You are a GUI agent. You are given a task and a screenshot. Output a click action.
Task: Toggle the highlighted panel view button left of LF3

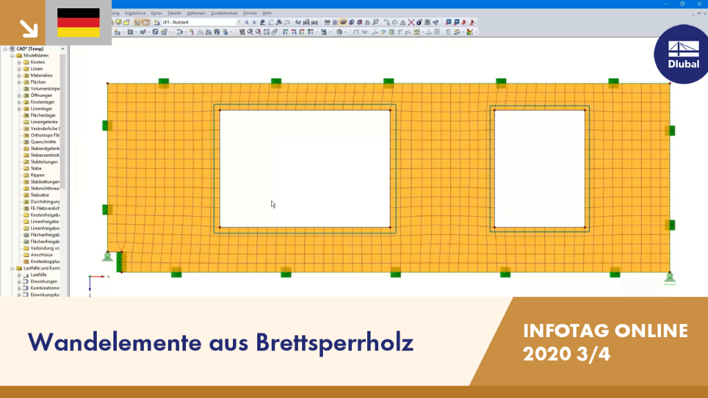tap(138, 22)
